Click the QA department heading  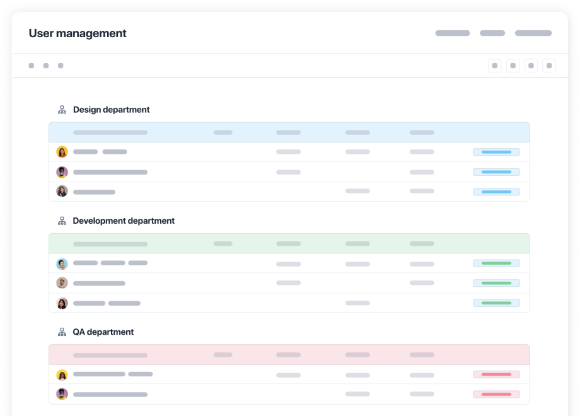click(103, 332)
